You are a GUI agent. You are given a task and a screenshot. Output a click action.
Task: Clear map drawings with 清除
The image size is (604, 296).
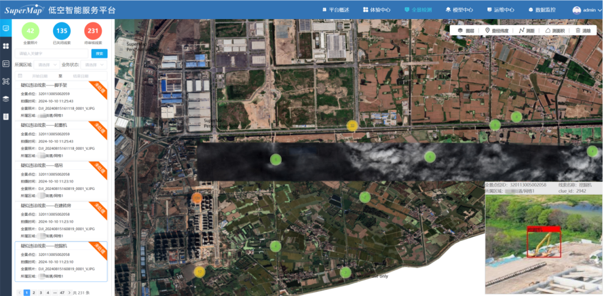[x=583, y=30]
